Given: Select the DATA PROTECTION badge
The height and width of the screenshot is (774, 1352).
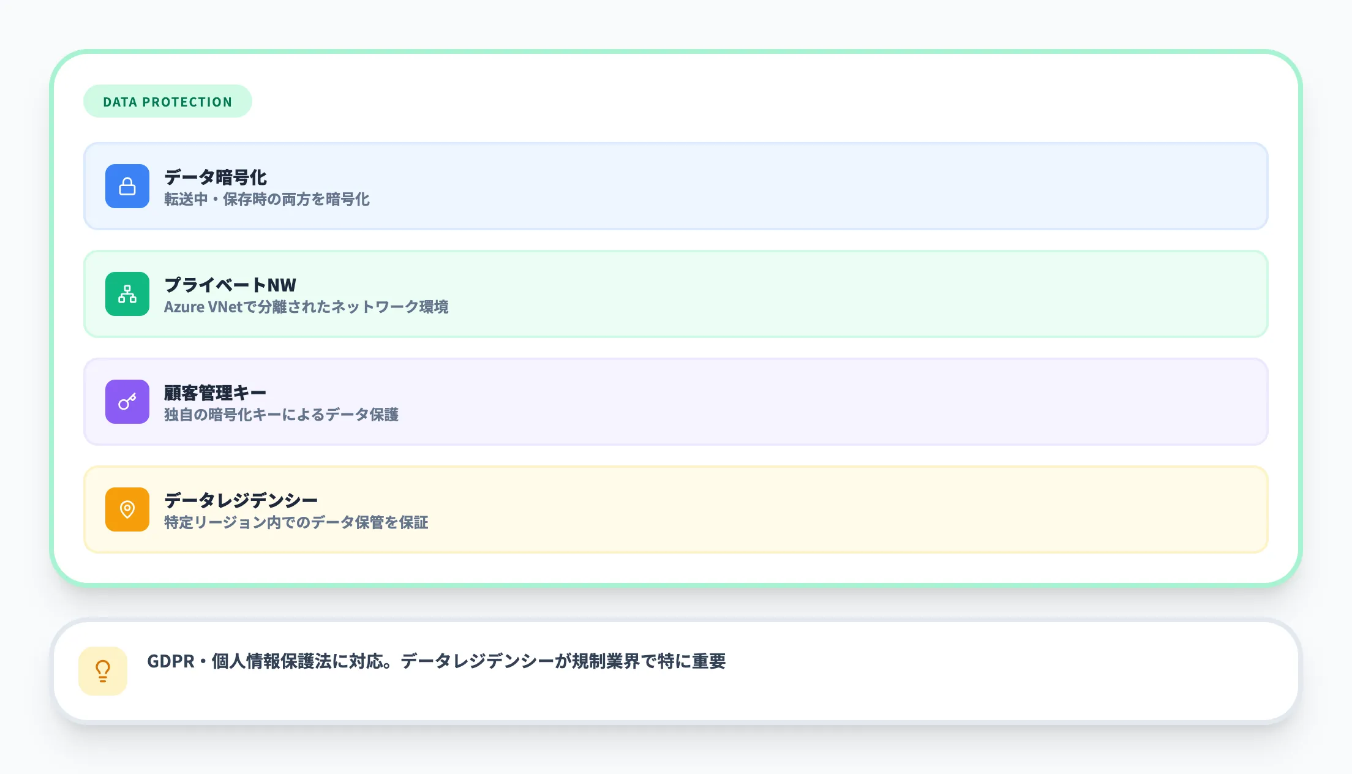Looking at the screenshot, I should point(167,101).
